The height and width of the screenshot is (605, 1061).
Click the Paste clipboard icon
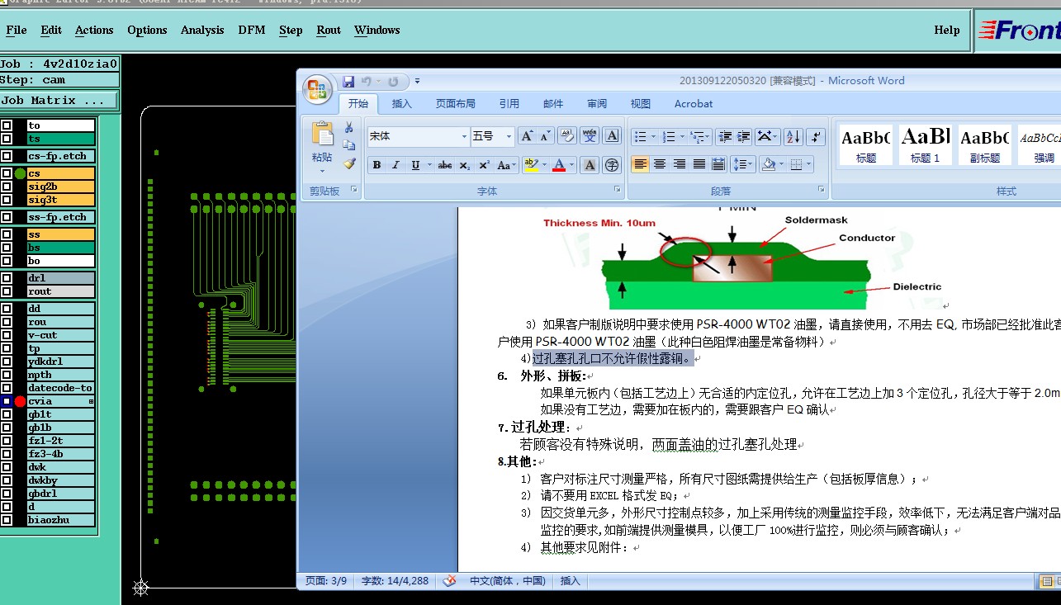322,135
